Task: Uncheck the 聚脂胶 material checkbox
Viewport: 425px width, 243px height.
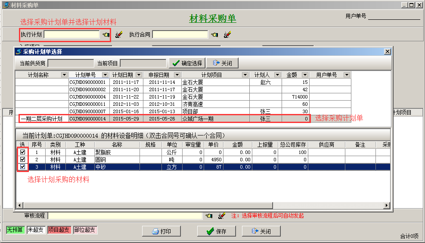Action: pyautogui.click(x=22, y=152)
